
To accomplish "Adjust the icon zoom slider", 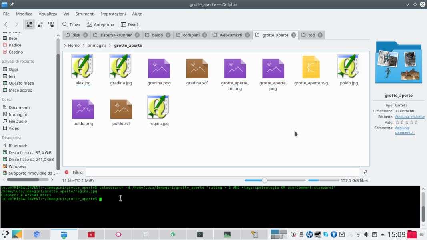I will click(265, 180).
